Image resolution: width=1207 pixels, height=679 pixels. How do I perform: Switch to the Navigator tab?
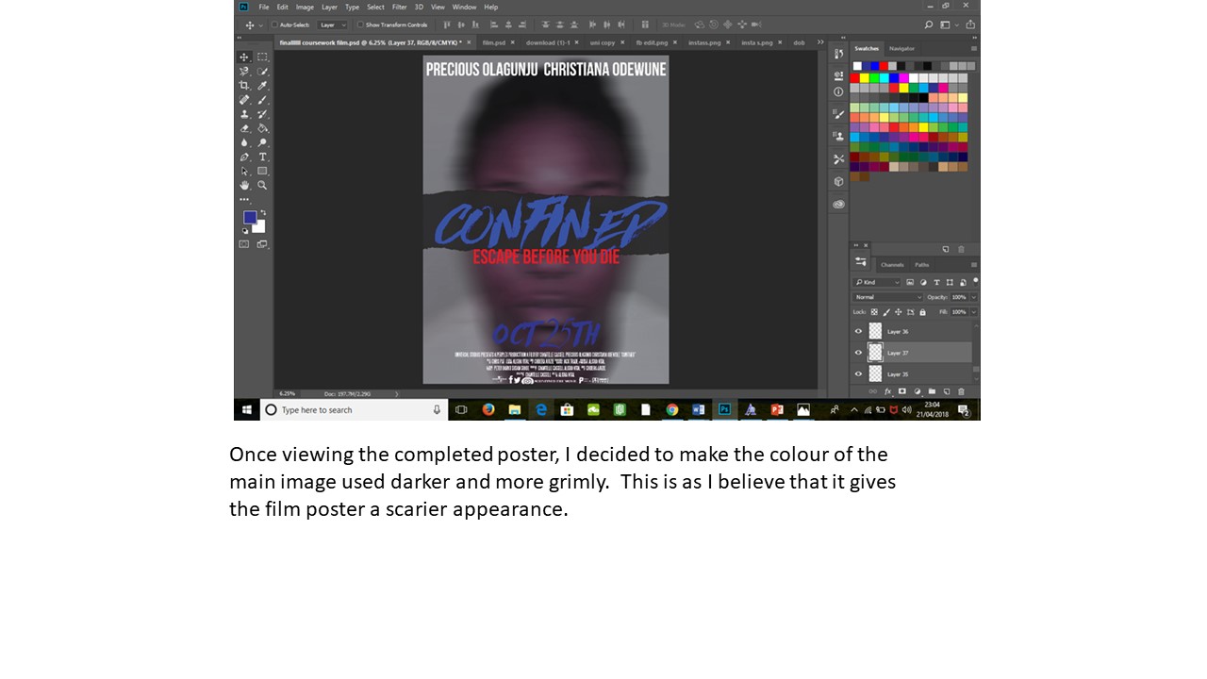coord(901,48)
